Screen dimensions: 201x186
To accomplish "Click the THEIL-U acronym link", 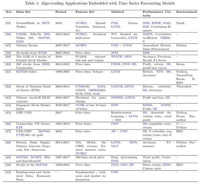I will tap(166, 38).
